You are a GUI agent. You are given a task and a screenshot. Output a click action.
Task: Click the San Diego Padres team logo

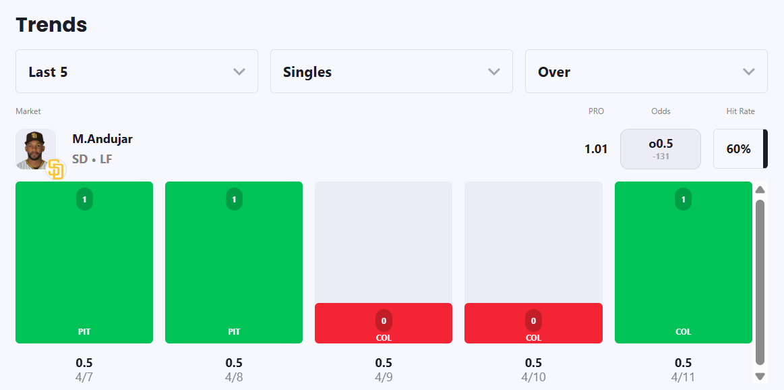coord(56,170)
